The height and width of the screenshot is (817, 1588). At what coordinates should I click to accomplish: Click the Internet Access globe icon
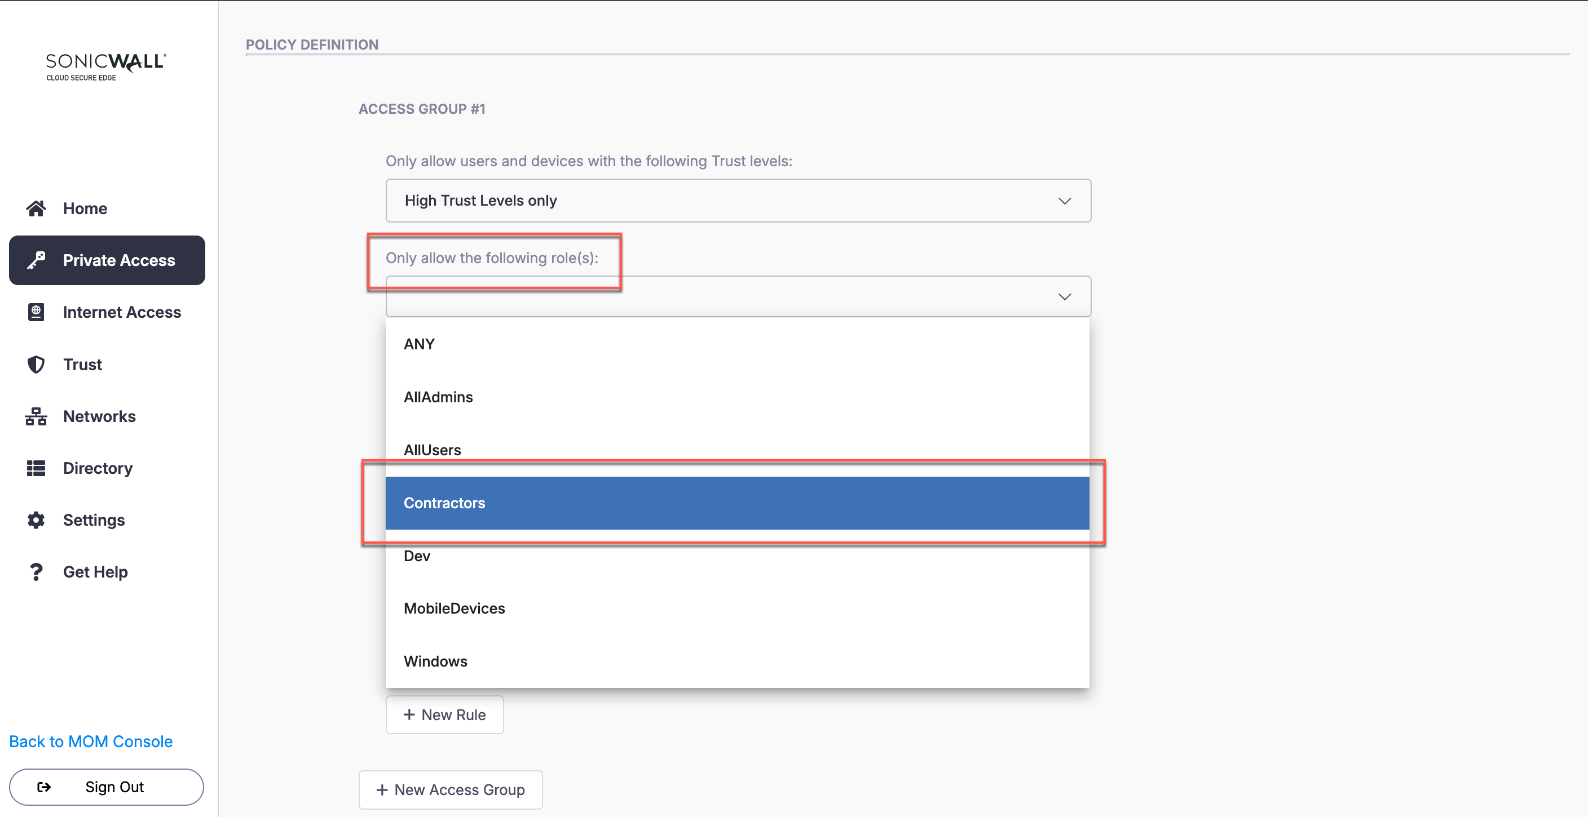(x=36, y=312)
